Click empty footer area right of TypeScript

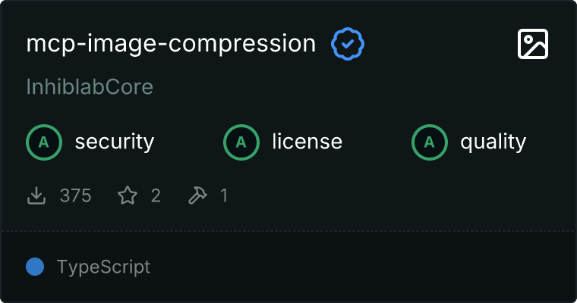[x=364, y=267]
